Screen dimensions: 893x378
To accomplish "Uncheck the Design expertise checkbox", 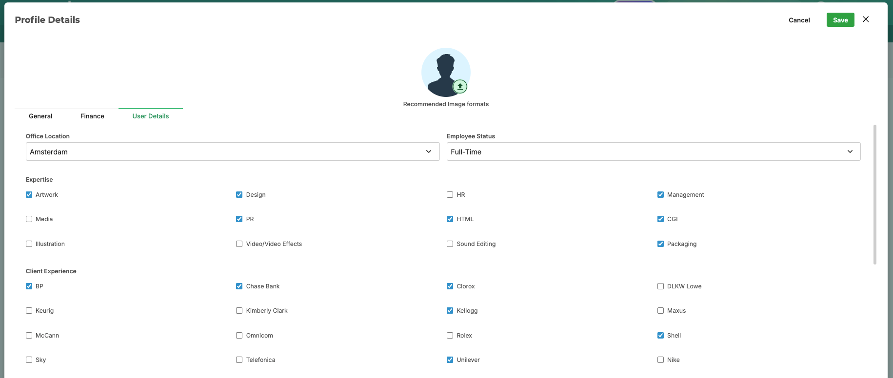I will 239,195.
